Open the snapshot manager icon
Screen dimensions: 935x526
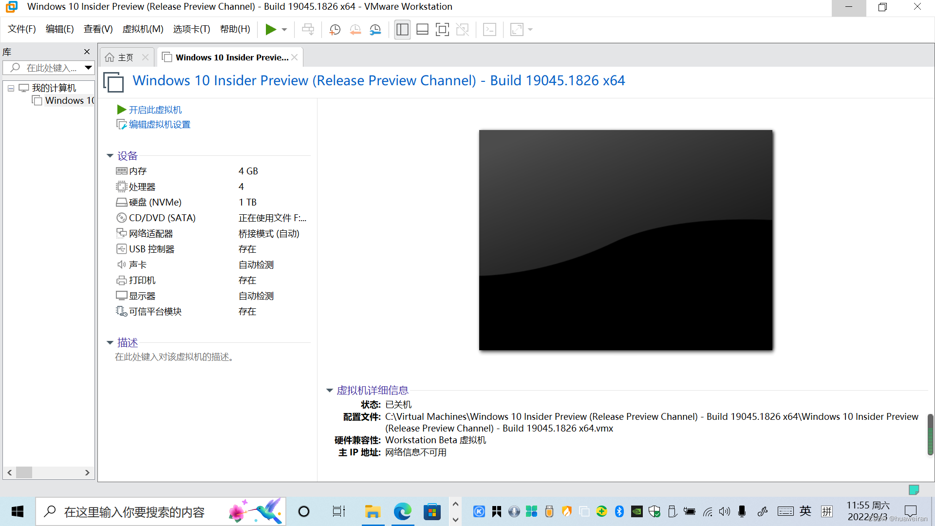pyautogui.click(x=375, y=30)
